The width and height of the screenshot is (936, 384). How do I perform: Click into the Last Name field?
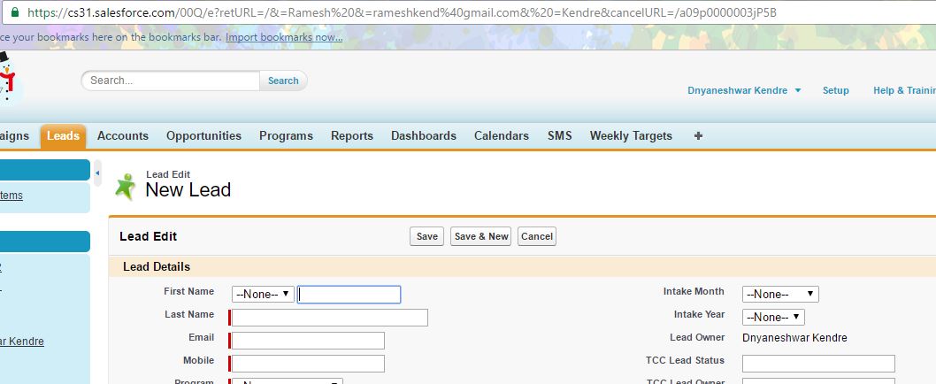[x=329, y=318]
